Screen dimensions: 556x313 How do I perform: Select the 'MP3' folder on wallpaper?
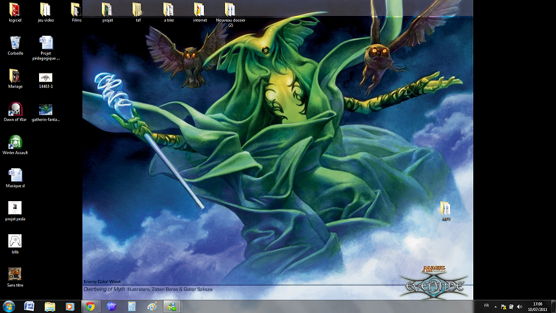coord(445,211)
